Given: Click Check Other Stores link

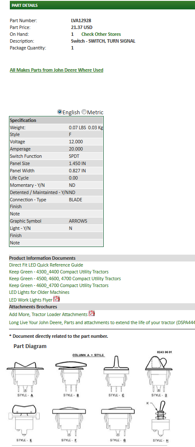Looking at the screenshot, I should point(101,34).
